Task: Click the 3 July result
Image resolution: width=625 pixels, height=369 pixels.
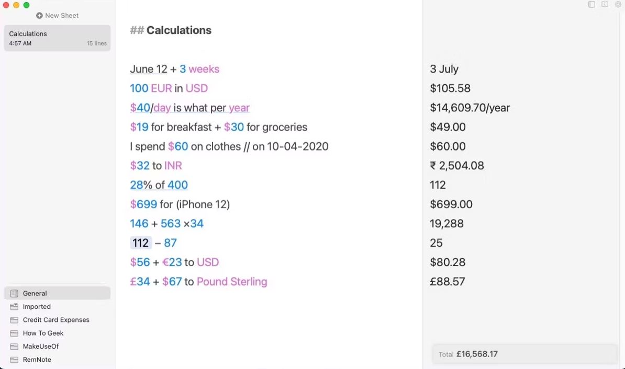Action: click(x=444, y=70)
